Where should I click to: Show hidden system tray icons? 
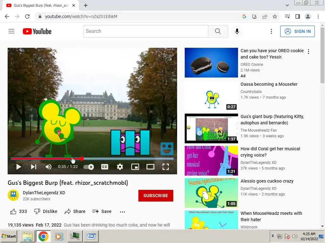(x=273, y=236)
